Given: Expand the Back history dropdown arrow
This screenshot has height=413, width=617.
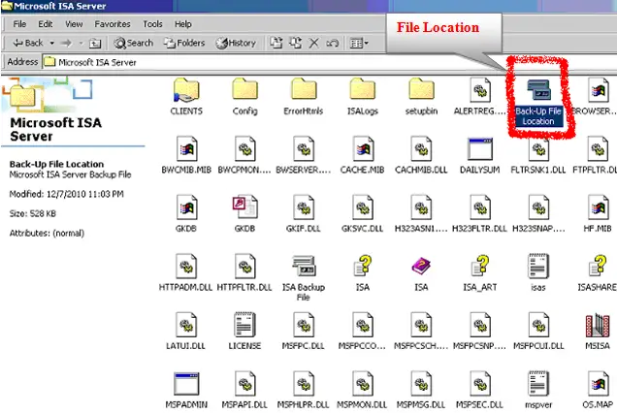Looking at the screenshot, I should tap(52, 43).
